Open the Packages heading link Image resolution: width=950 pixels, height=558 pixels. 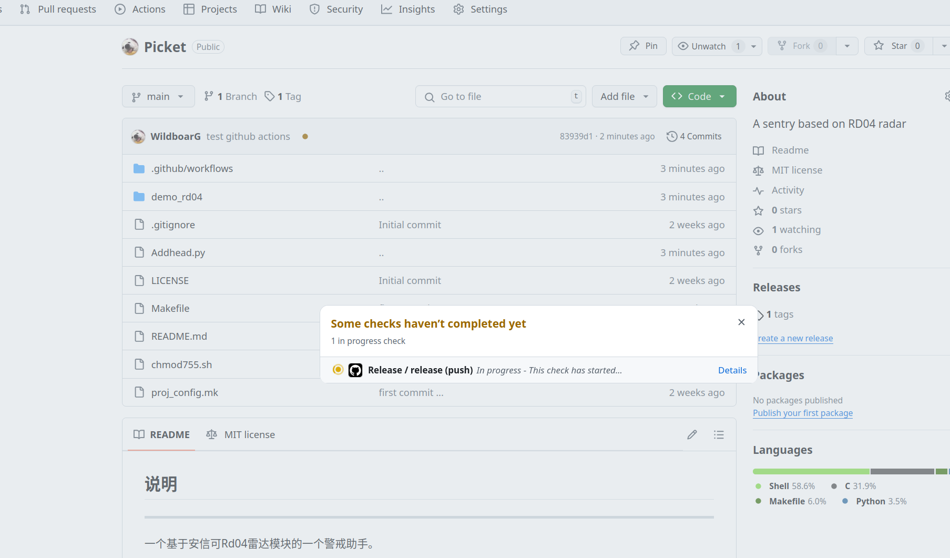tap(780, 376)
